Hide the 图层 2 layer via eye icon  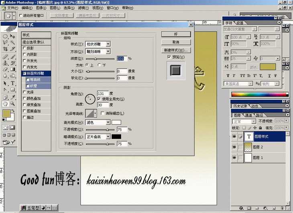pyautogui.click(x=234, y=147)
